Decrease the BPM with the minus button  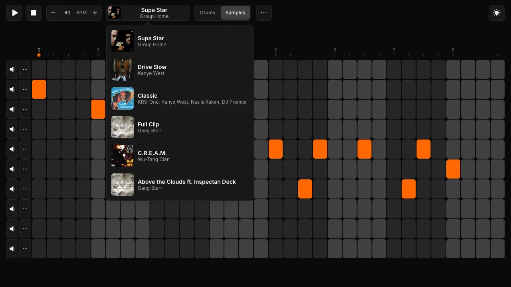[53, 13]
